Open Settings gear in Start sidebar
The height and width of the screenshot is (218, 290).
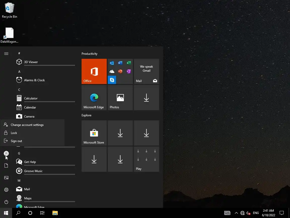[x=6, y=190]
